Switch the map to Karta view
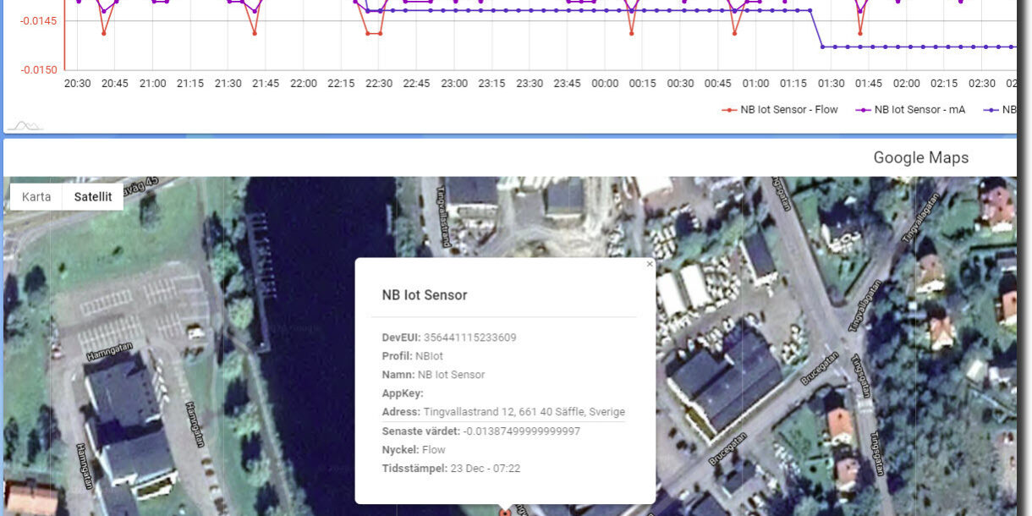 (x=36, y=196)
